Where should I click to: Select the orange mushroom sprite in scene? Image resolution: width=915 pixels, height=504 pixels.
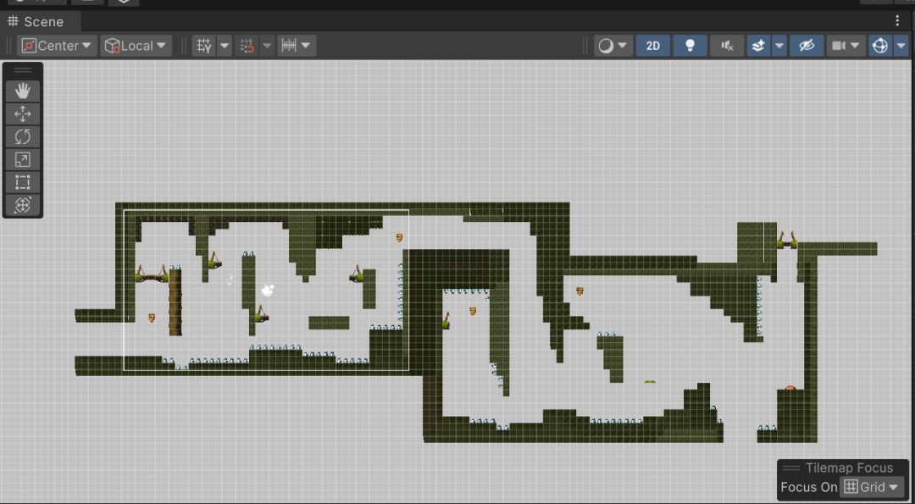pyautogui.click(x=790, y=387)
